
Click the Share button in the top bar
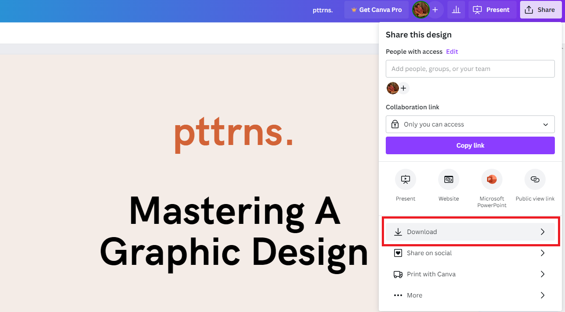coord(541,10)
